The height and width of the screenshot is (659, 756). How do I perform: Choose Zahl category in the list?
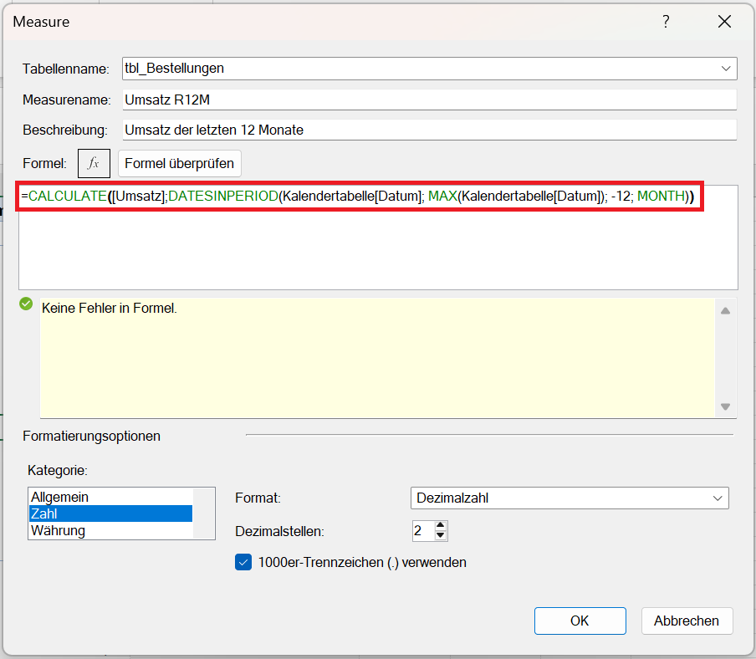[x=44, y=513]
